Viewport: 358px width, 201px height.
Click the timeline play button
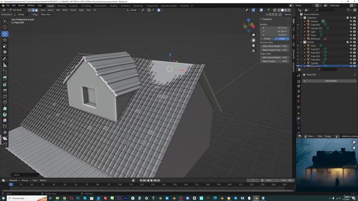point(152,180)
